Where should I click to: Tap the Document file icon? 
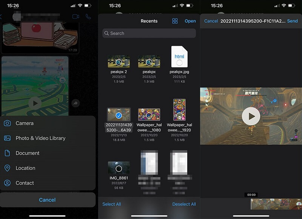click(x=7, y=153)
